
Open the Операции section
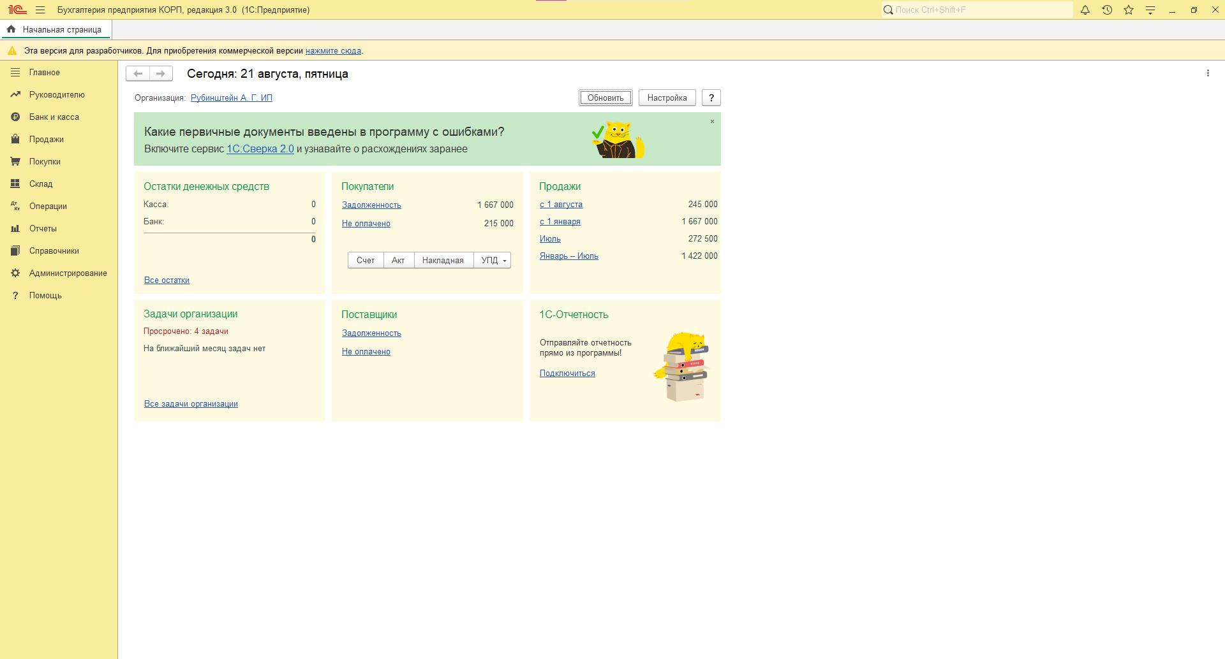click(x=48, y=206)
